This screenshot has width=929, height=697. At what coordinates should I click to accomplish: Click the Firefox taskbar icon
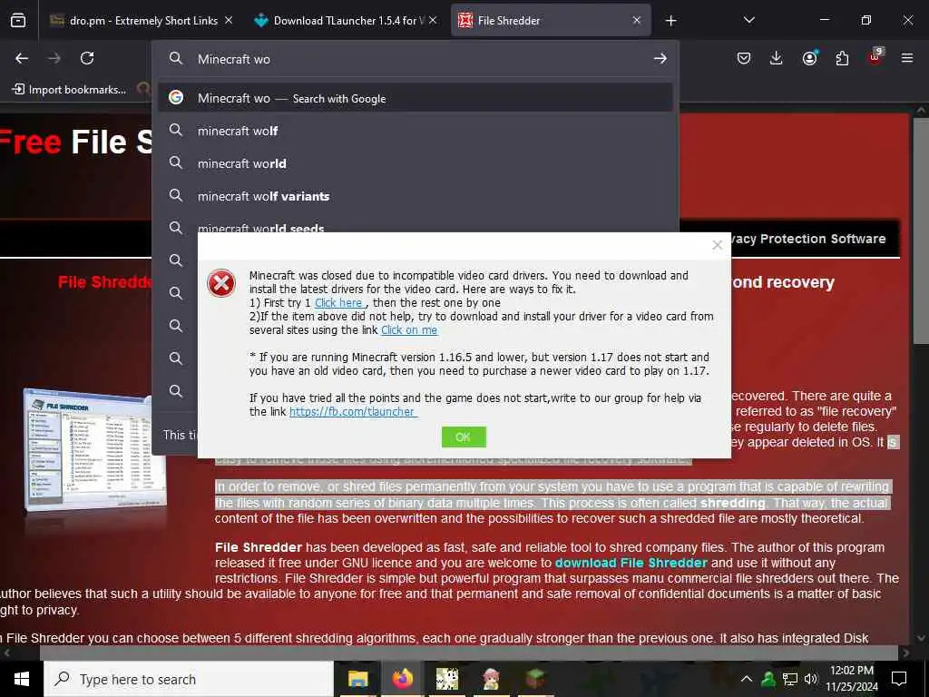402,679
